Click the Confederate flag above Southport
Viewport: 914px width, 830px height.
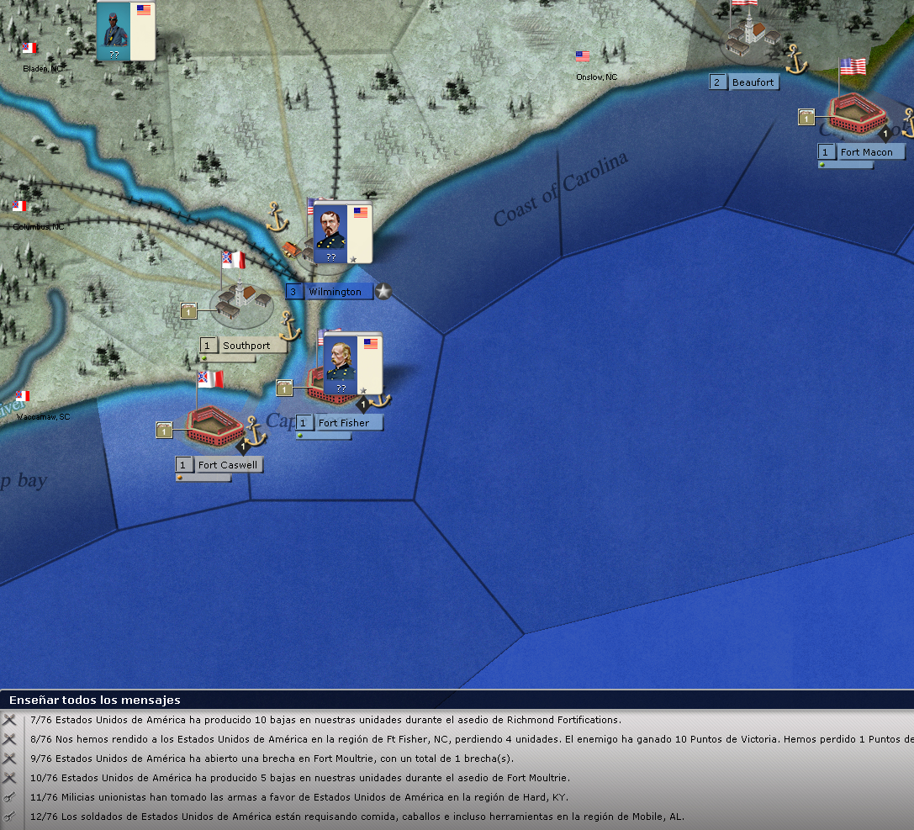tap(233, 260)
